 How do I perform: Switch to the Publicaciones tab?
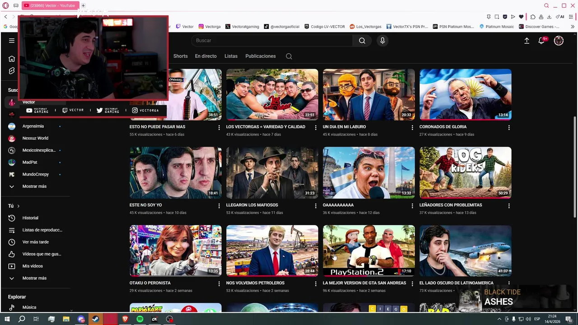click(261, 56)
